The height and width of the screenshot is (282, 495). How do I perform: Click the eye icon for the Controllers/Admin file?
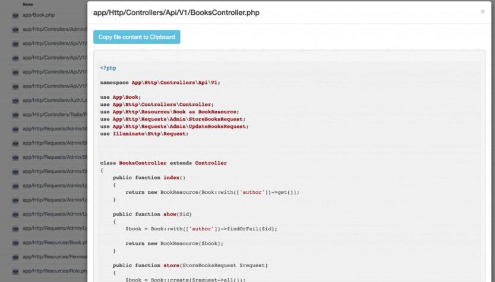pyautogui.click(x=15, y=29)
